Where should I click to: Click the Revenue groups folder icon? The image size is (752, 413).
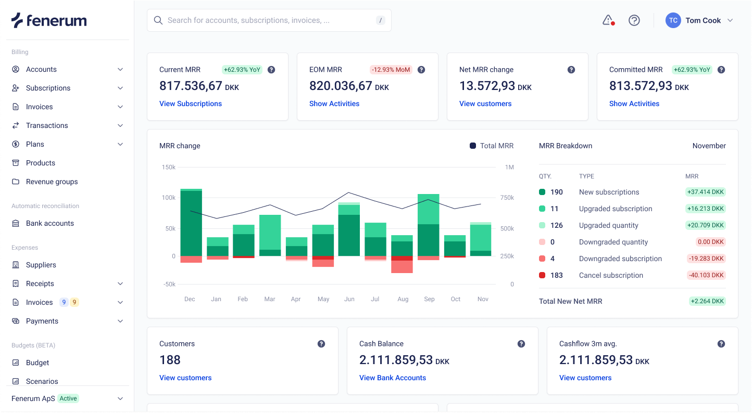click(16, 182)
